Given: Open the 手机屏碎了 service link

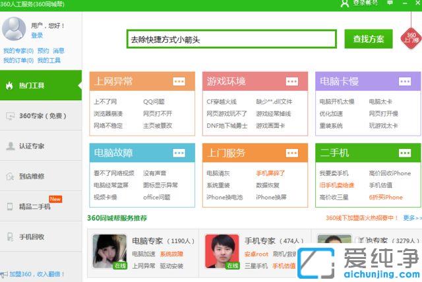Looking at the screenshot, I should 270,173.
